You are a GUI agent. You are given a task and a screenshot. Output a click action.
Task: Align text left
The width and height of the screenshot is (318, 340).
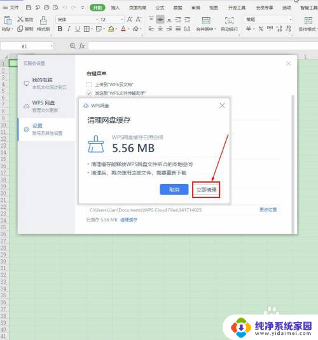151,29
